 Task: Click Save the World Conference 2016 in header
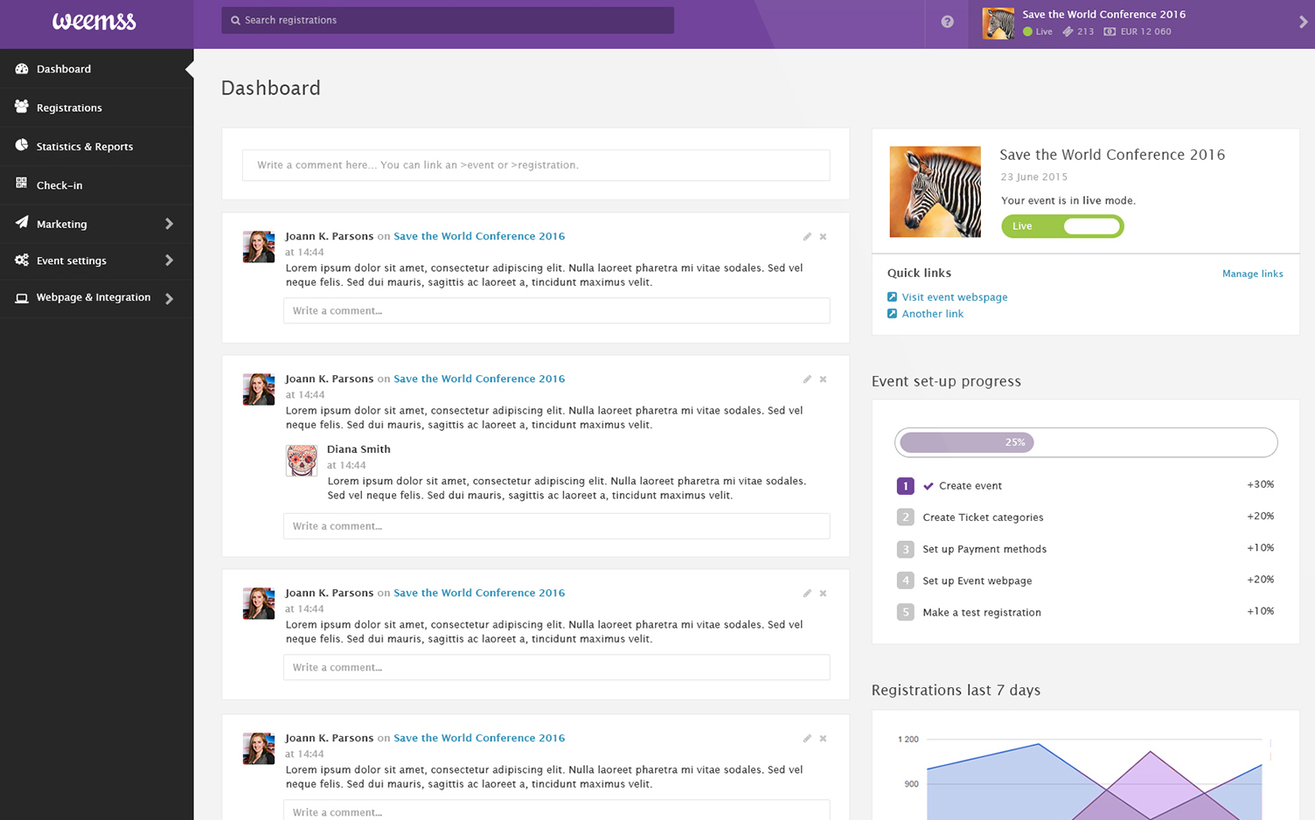[x=1104, y=15]
